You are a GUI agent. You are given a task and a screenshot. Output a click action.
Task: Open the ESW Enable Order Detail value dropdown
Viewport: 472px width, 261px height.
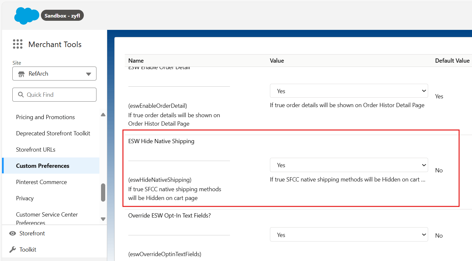pos(349,91)
